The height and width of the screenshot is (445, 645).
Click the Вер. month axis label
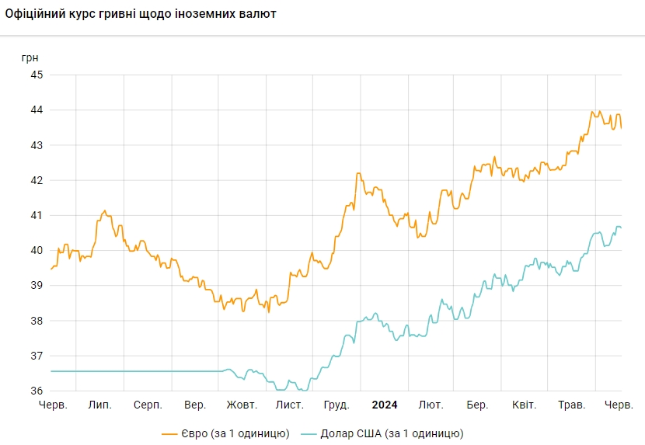[x=195, y=405]
